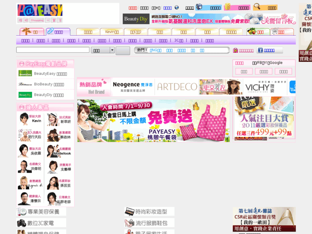312x234 pixels.
Task: Open the 東京著衣 brand banner
Action: click(221, 87)
